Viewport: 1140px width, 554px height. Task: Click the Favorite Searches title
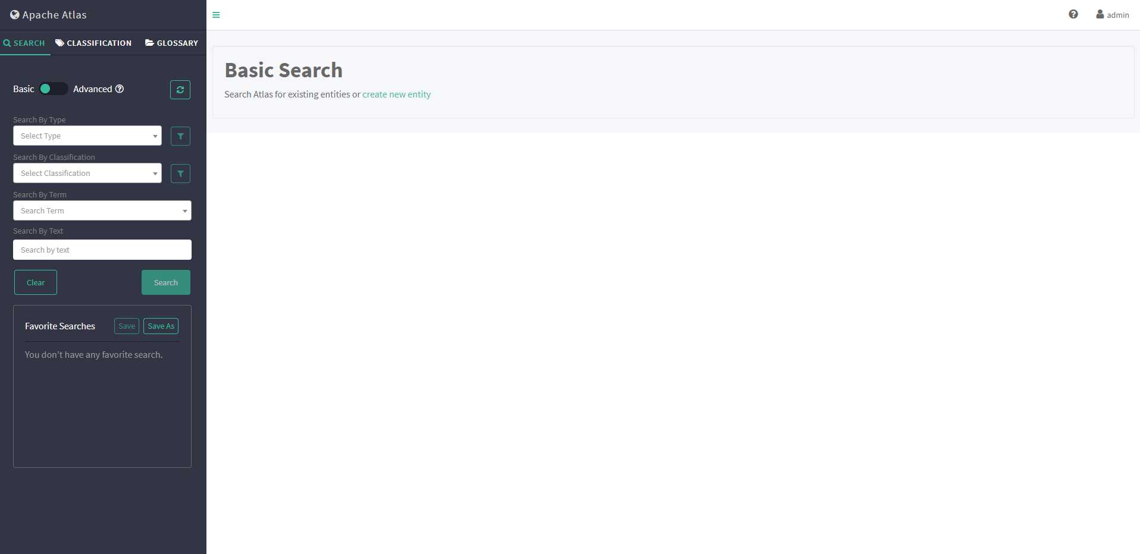(x=60, y=326)
